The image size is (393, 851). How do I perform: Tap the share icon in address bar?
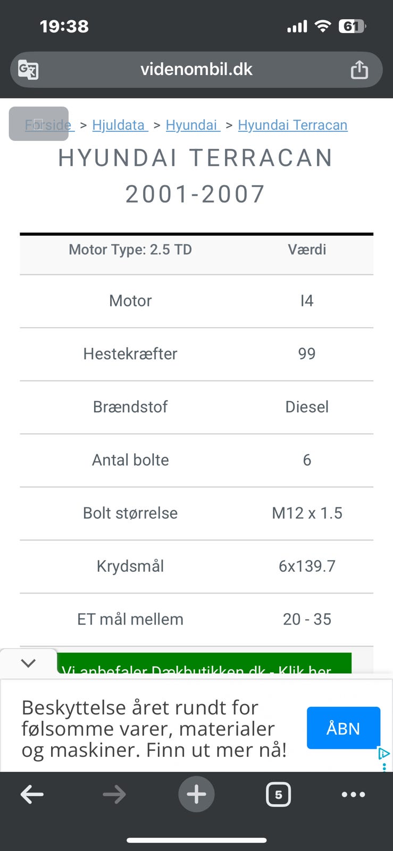click(359, 70)
